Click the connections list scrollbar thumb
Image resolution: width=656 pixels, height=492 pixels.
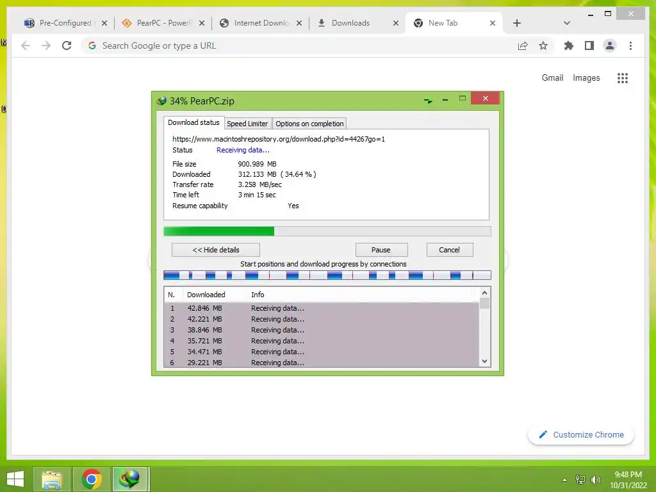tap(484, 303)
